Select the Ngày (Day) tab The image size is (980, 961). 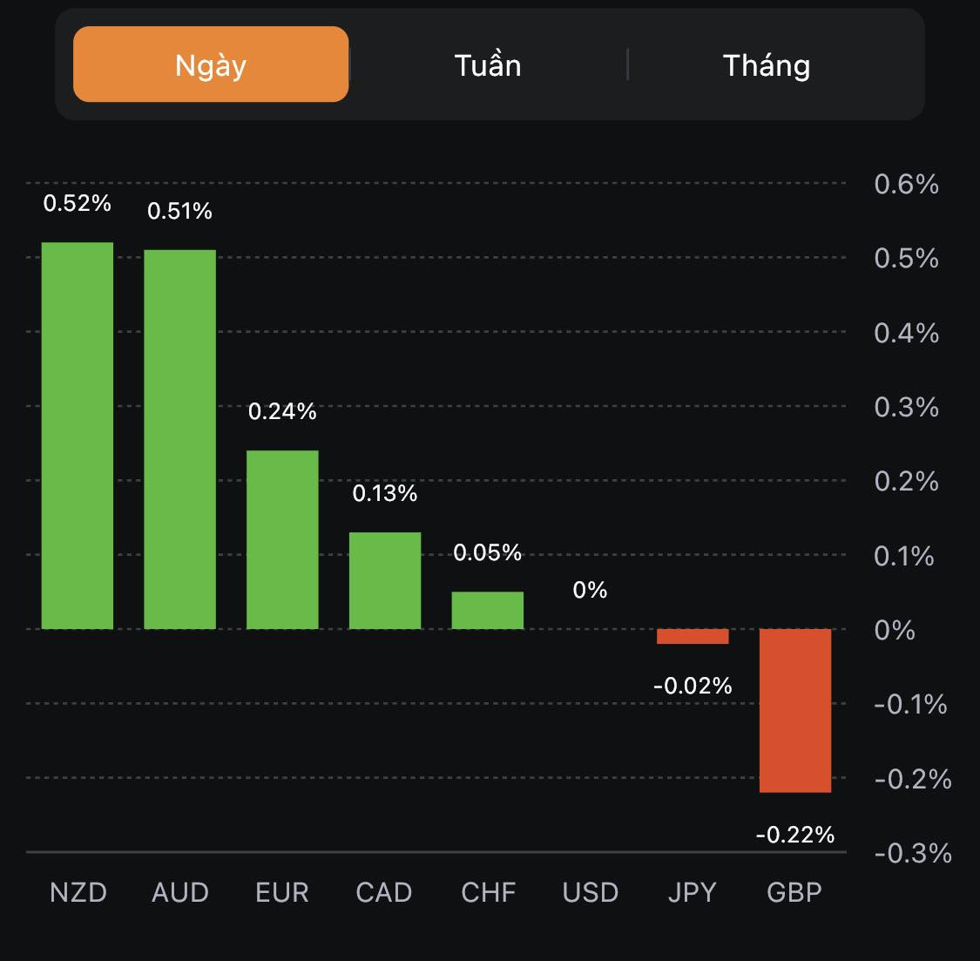pyautogui.click(x=211, y=64)
